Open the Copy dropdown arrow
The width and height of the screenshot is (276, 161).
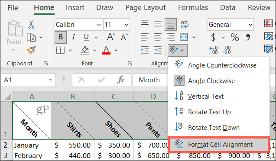[41, 37]
